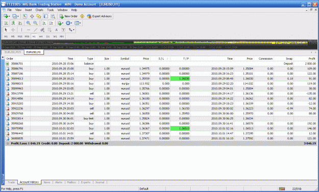319x192 pixels.
Task: Select the Crosshair tool
Action: pyautogui.click(x=13, y=30)
